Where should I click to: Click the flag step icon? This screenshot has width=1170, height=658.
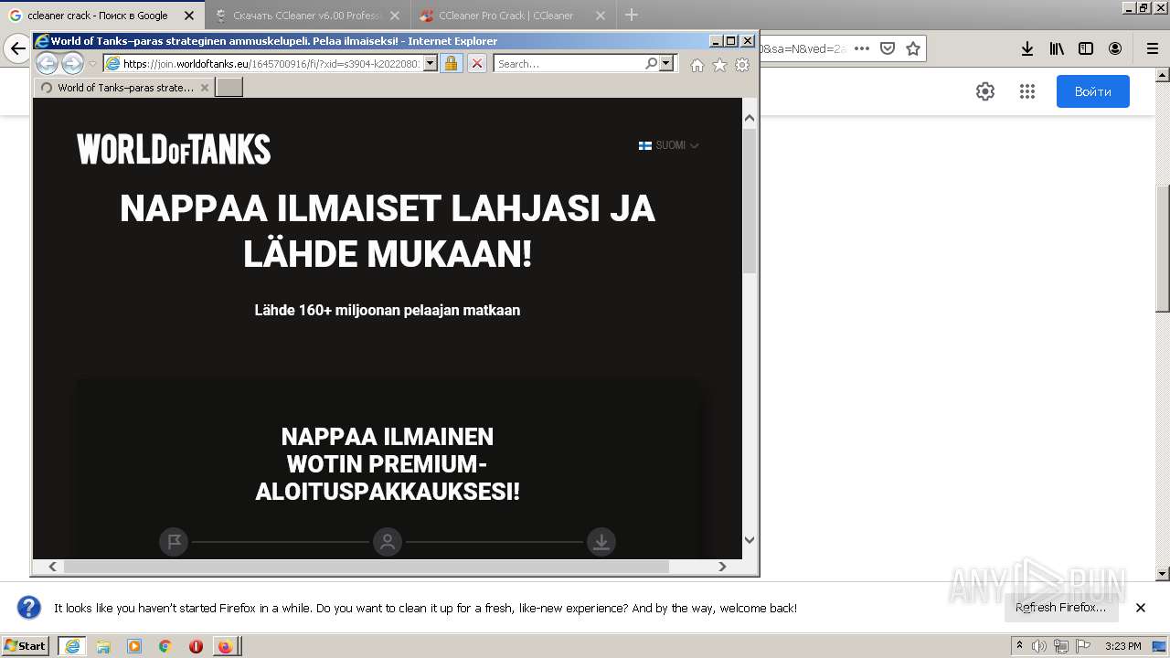tap(174, 542)
